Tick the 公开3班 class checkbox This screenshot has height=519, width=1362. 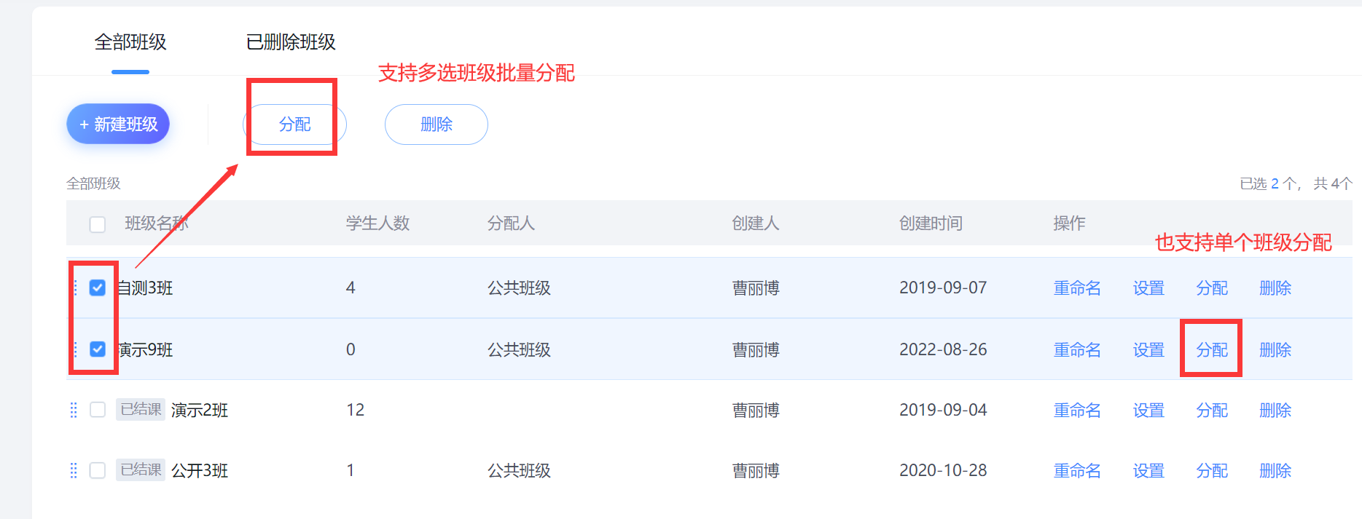tap(98, 471)
